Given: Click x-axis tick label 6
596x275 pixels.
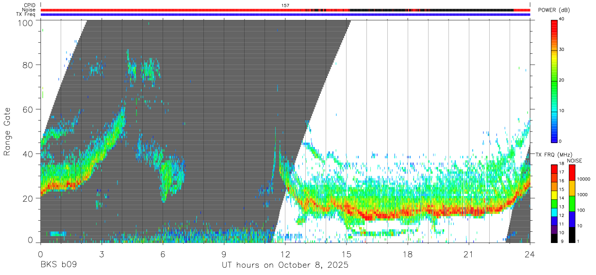Looking at the screenshot, I should [x=163, y=254].
